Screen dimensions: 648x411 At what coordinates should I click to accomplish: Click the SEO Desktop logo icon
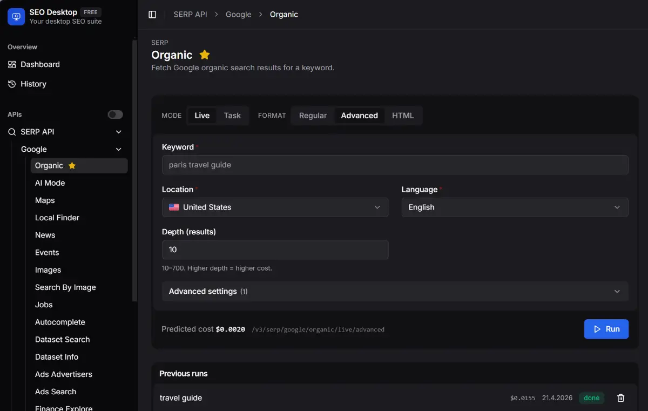click(x=16, y=17)
